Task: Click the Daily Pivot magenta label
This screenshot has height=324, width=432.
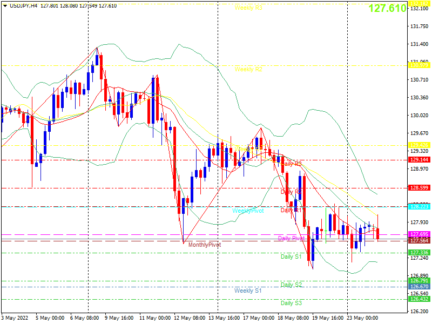Action: click(291, 238)
